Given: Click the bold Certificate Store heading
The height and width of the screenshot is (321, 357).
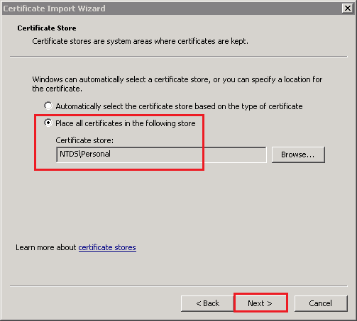Looking at the screenshot, I should click(47, 28).
